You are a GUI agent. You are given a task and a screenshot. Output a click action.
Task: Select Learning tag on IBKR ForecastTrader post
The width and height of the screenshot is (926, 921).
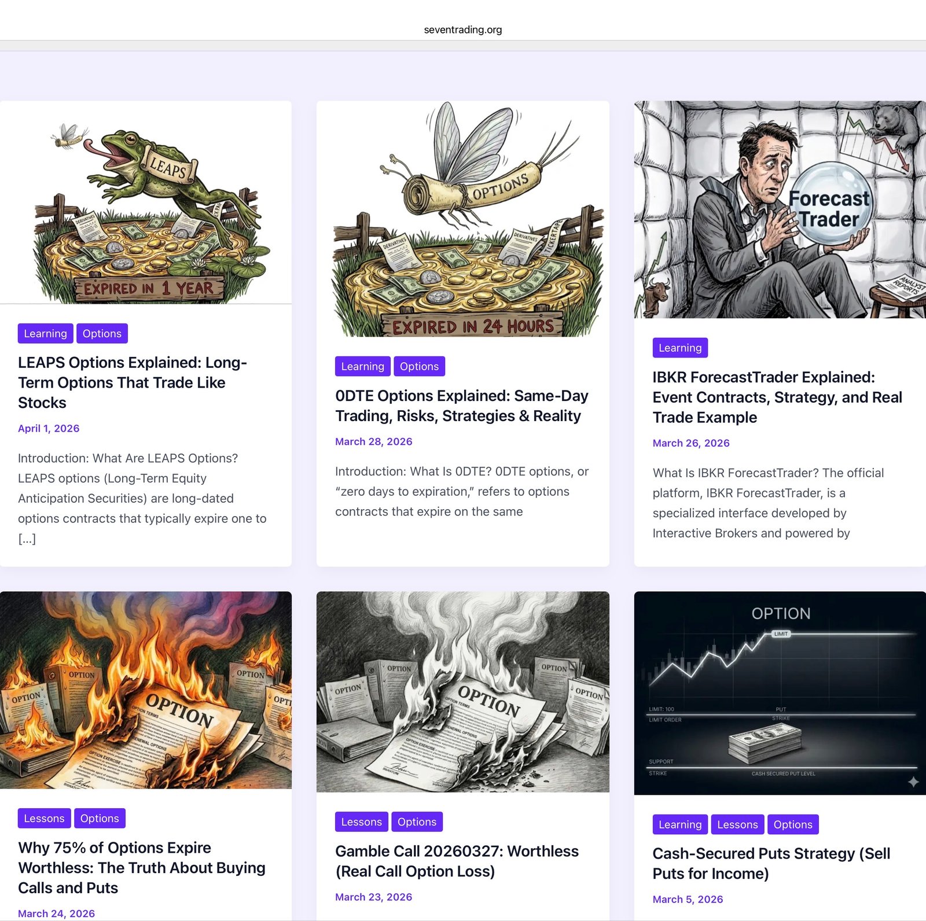680,348
